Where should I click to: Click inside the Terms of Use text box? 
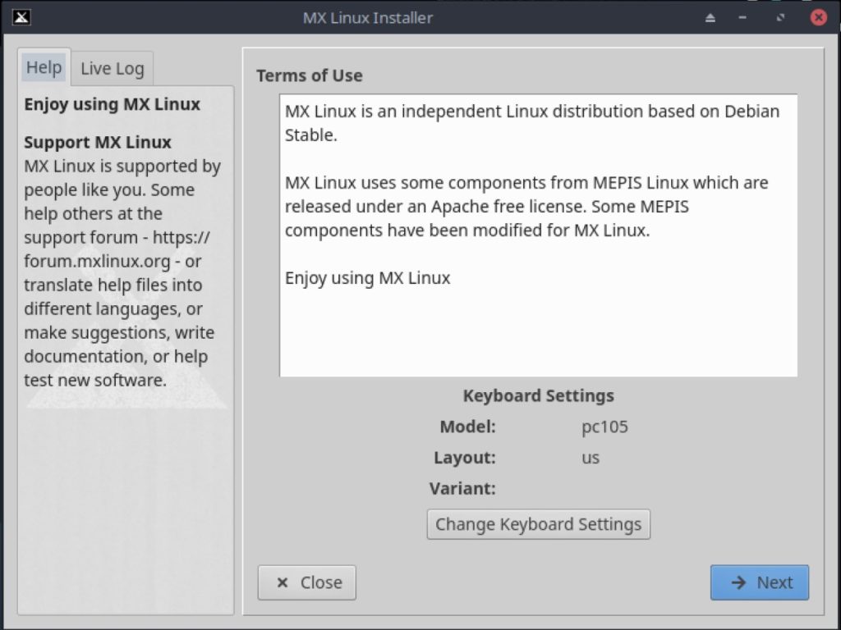(539, 235)
